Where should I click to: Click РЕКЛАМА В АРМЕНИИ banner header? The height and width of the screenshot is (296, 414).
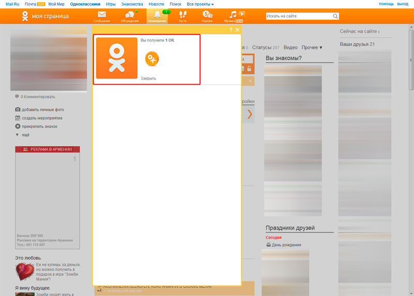point(48,149)
